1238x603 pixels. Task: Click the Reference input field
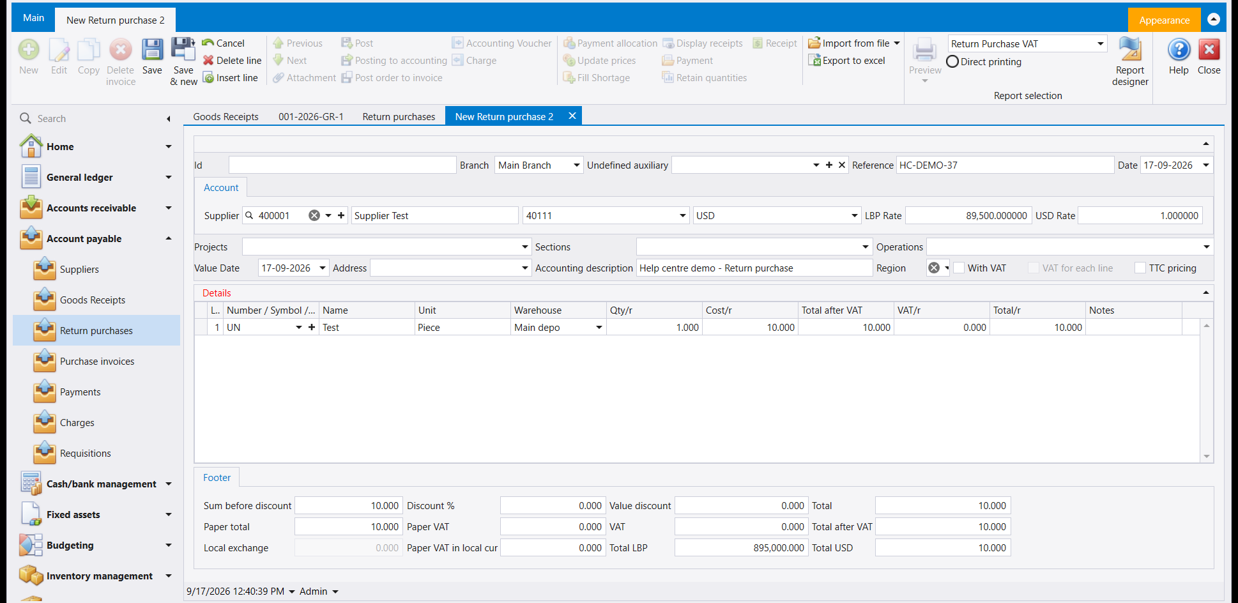tap(1005, 165)
